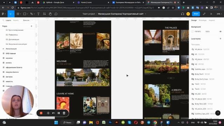
Task: Open Windows Start menu
Action: (56, 122)
